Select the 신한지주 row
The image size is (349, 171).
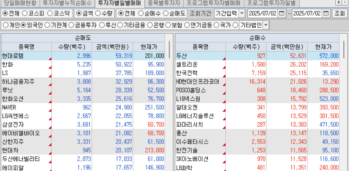83,142
